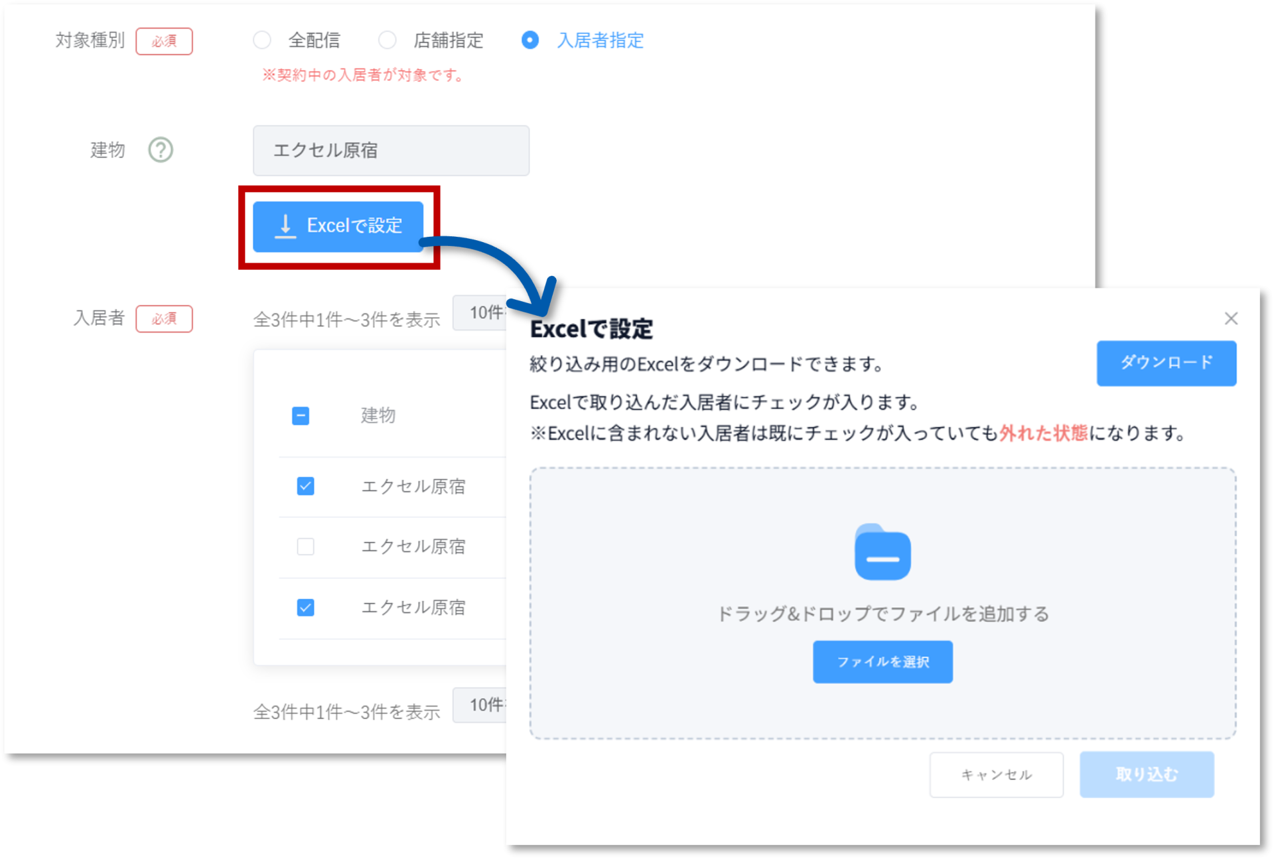Click the ダウンロード button in the dialog

tap(1166, 363)
